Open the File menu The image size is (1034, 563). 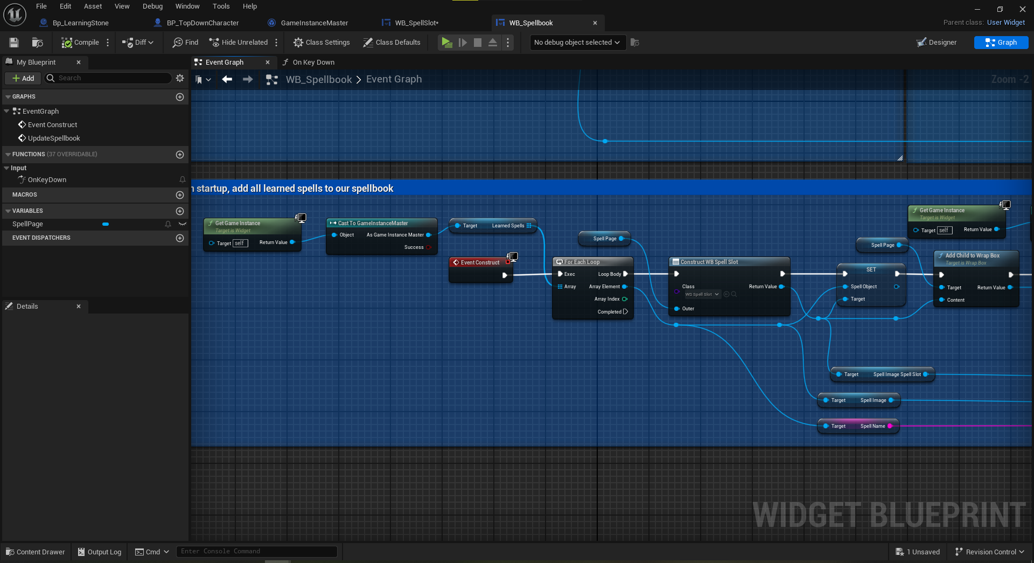[41, 6]
